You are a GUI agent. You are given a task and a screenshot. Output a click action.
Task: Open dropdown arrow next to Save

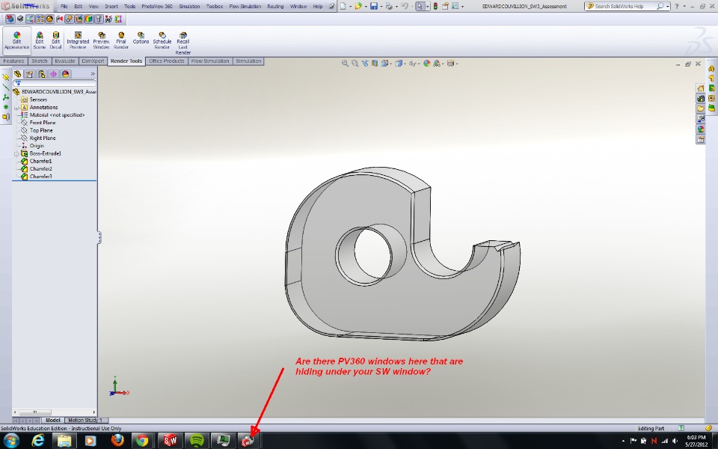381,7
